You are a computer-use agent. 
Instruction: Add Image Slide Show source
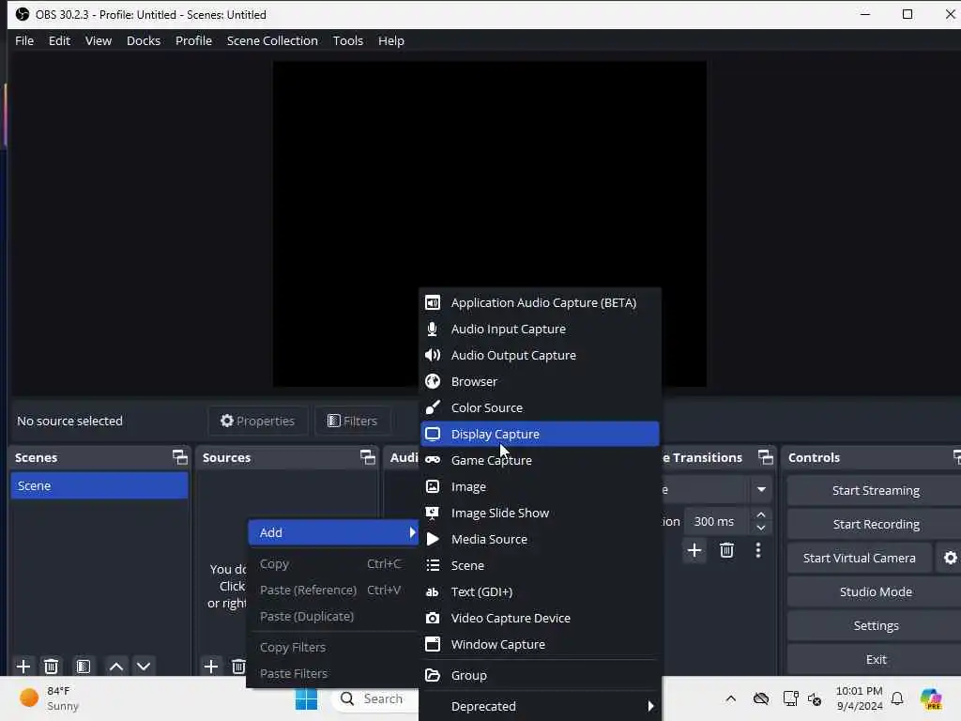540,514
